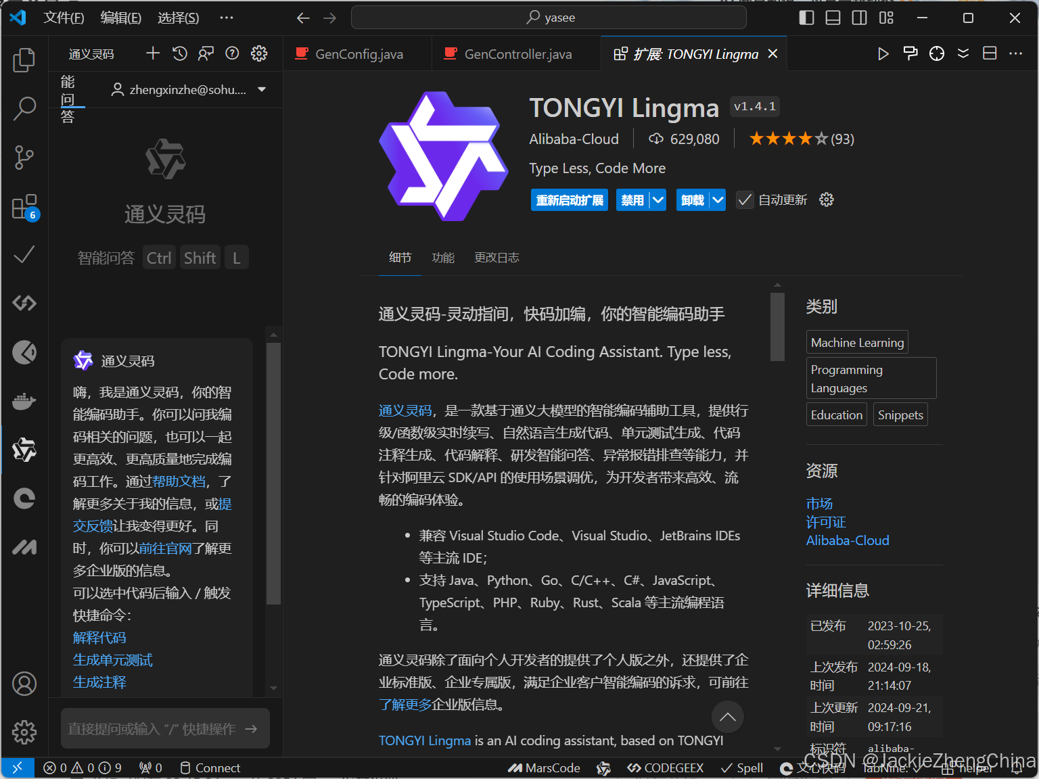Click the Machine Learning category tag
This screenshot has height=779, width=1039.
click(857, 343)
